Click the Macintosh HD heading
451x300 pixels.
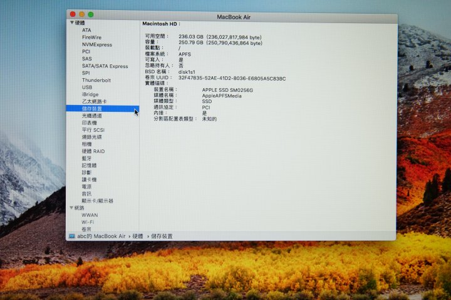click(161, 24)
